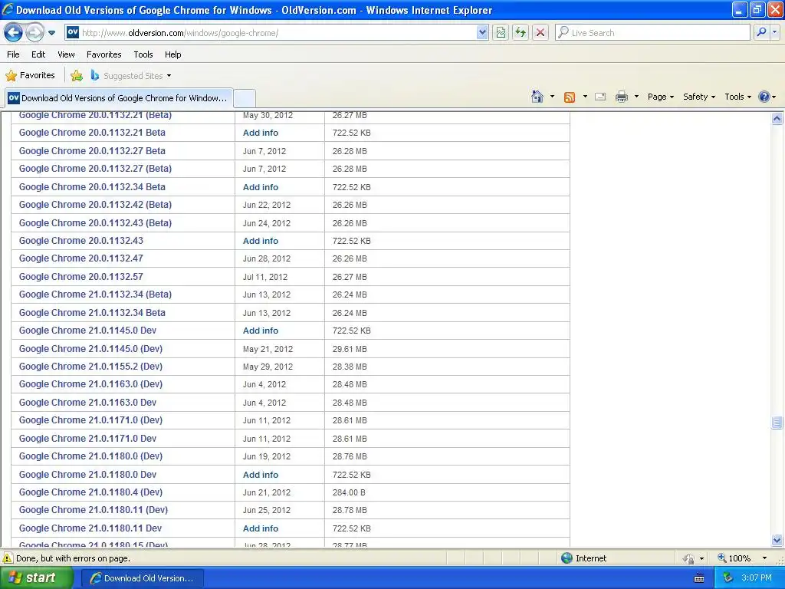Viewport: 785px width, 589px height.
Task: Click the search magnifier button
Action: [761, 32]
